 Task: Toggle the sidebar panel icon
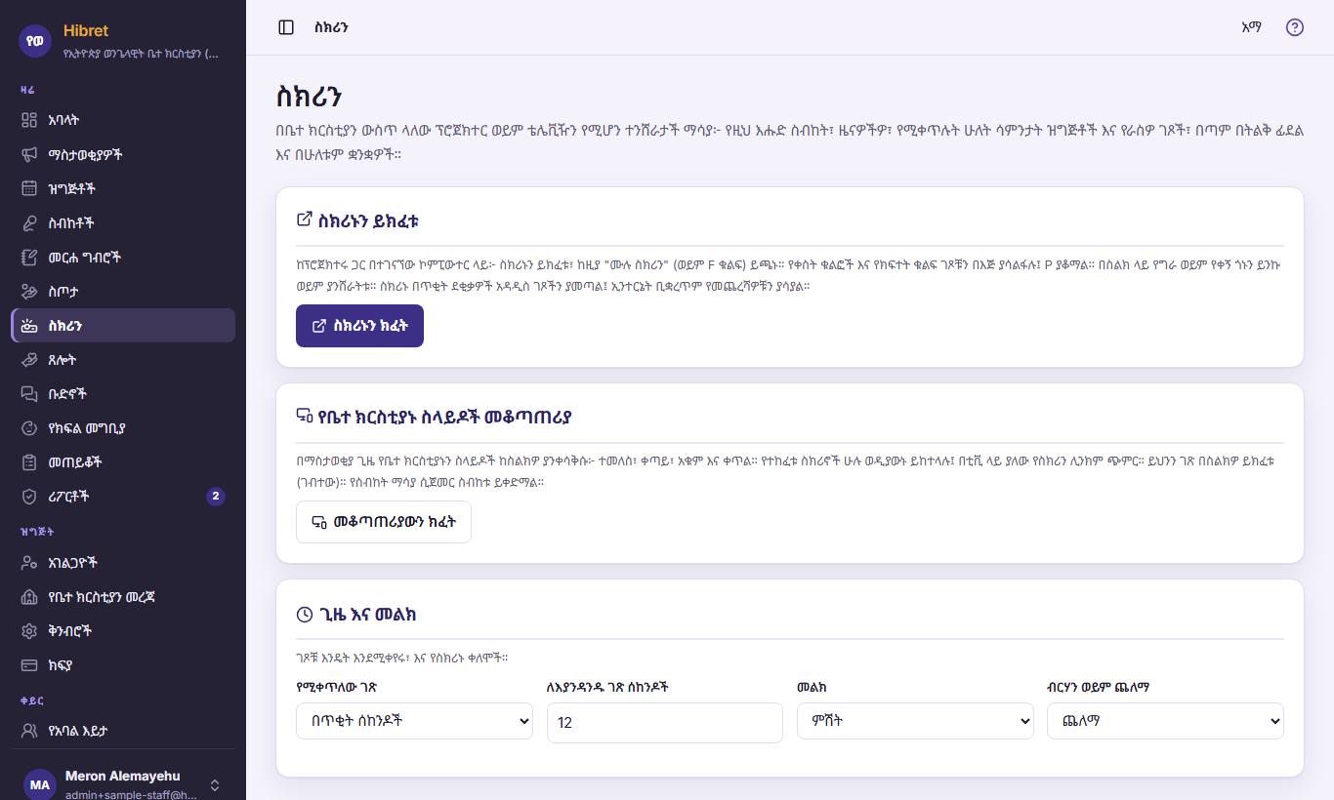point(286,27)
